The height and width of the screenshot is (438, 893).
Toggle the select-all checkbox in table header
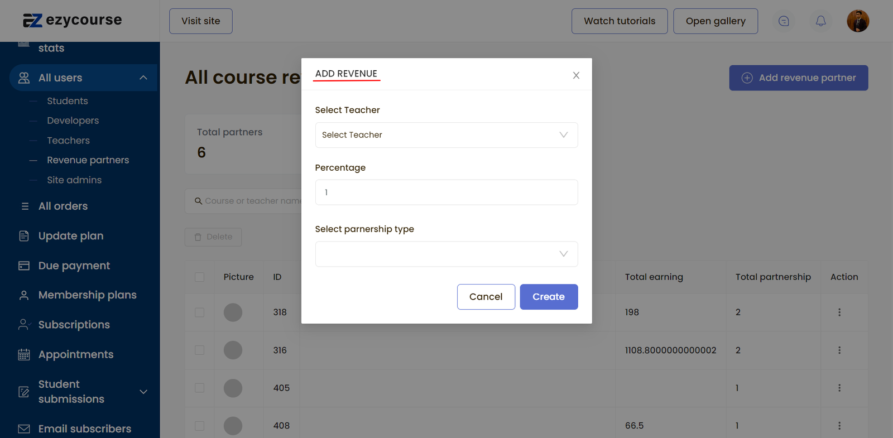coord(199,277)
